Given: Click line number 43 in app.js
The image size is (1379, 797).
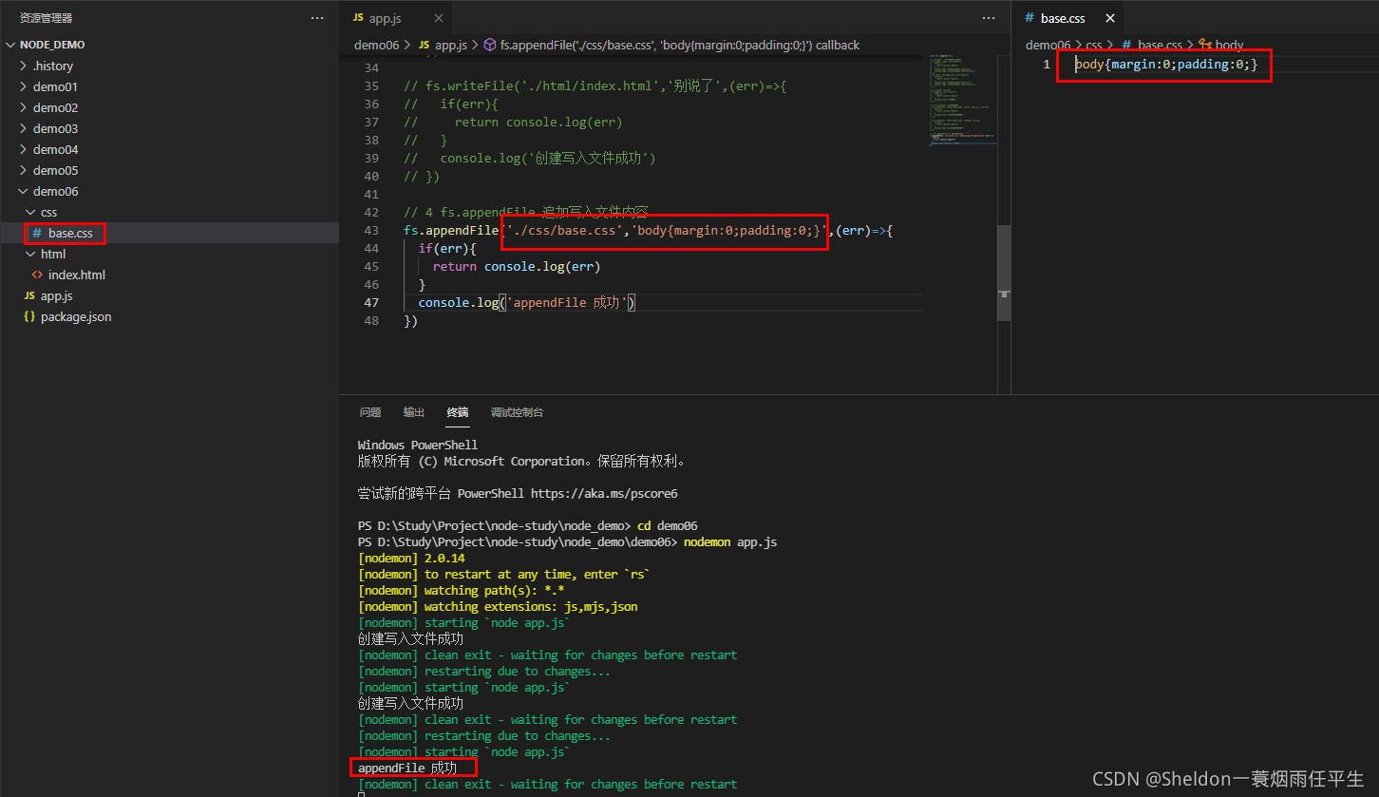Looking at the screenshot, I should 371,230.
